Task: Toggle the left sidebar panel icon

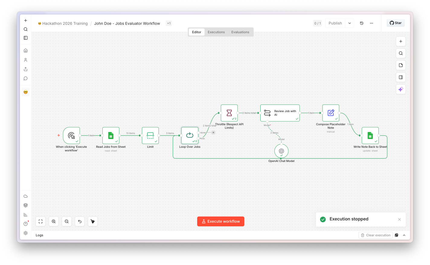Action: (x=26, y=38)
